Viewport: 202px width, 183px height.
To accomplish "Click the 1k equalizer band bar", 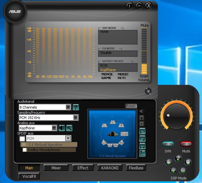I will (x=67, y=51).
